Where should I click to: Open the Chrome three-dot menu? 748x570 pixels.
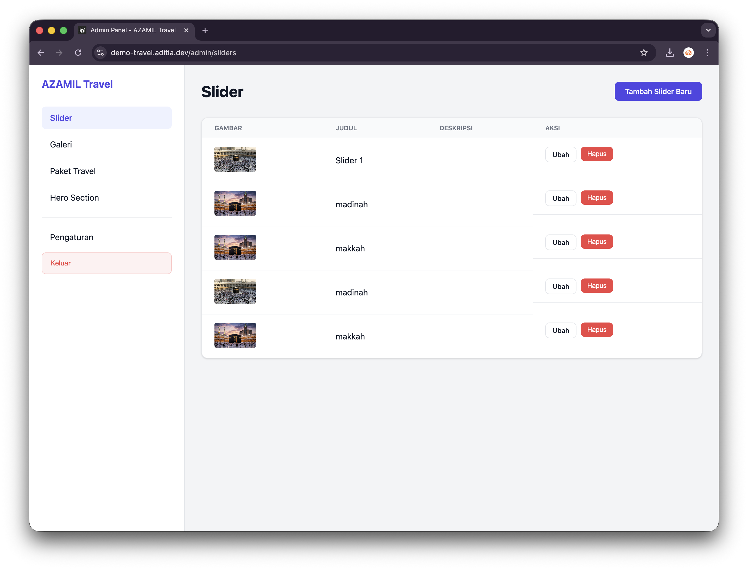(707, 53)
